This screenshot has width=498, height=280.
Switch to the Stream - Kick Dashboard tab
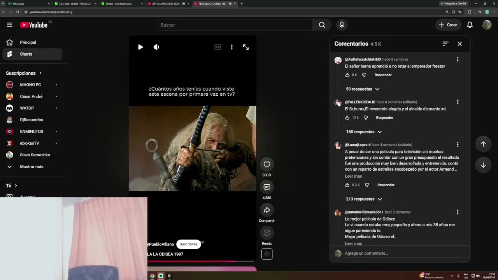[x=121, y=3]
